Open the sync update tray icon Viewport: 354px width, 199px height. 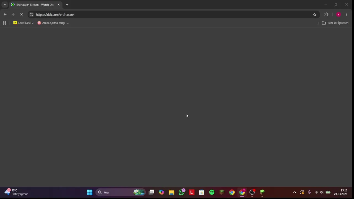coord(302,192)
